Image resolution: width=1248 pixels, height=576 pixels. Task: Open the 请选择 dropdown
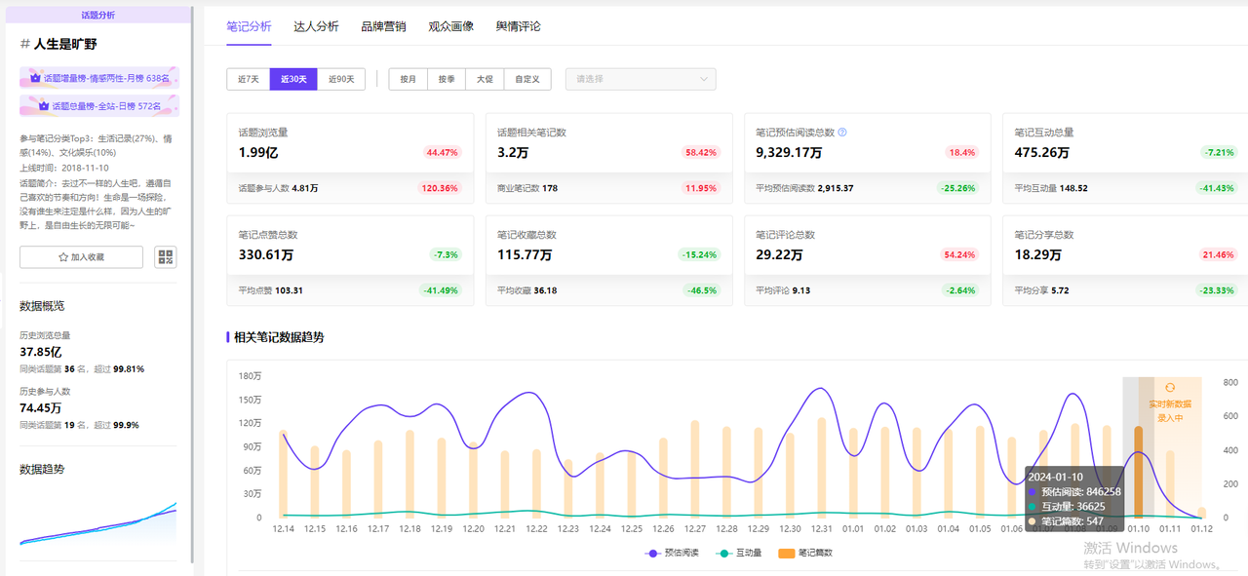641,79
